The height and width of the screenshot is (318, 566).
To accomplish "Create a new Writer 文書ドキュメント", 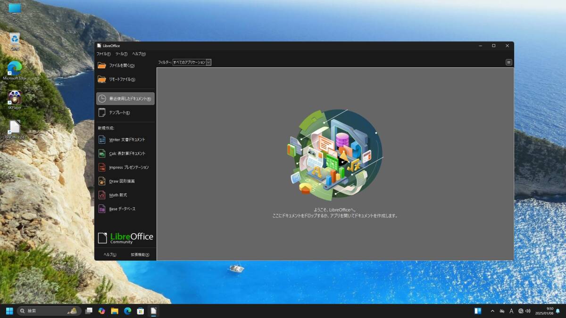I will pos(125,139).
